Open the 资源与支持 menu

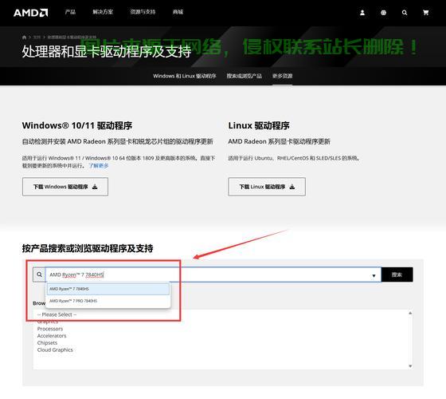pos(143,12)
